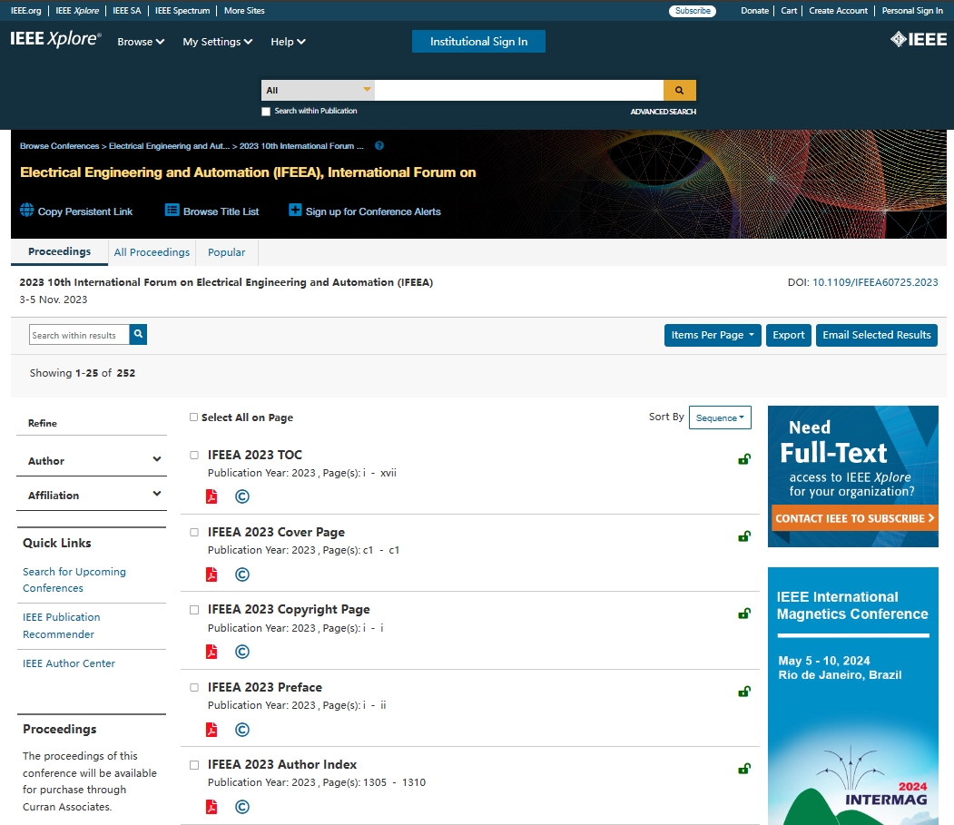
Task: Select the IFEEA 2023 TOC checkbox
Action: point(194,455)
